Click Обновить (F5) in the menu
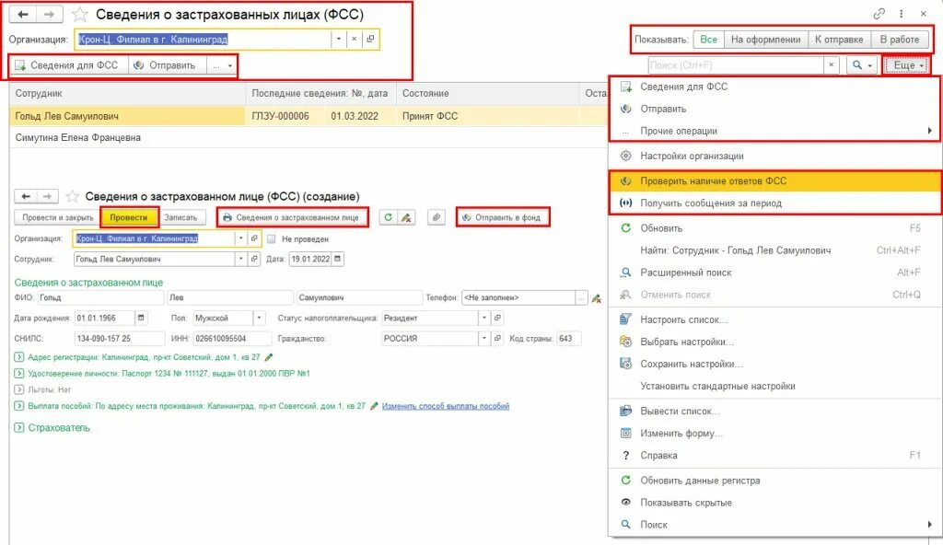Screen dimensions: 943x545 point(774,228)
